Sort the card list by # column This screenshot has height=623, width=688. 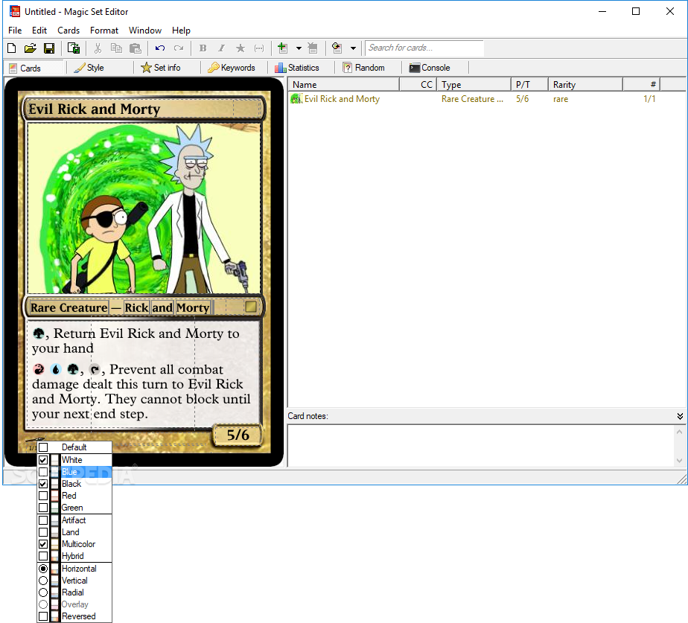coord(642,85)
